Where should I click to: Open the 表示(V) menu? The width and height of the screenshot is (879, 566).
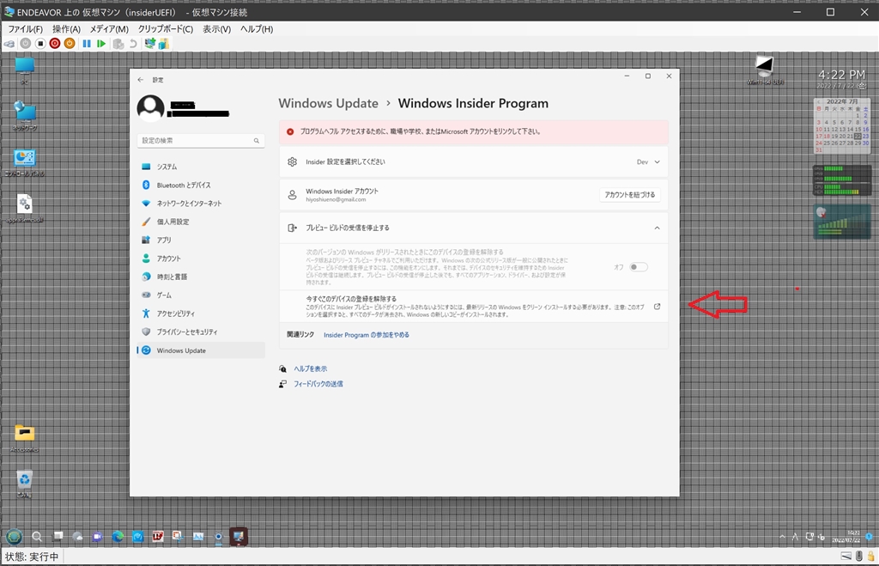point(216,29)
